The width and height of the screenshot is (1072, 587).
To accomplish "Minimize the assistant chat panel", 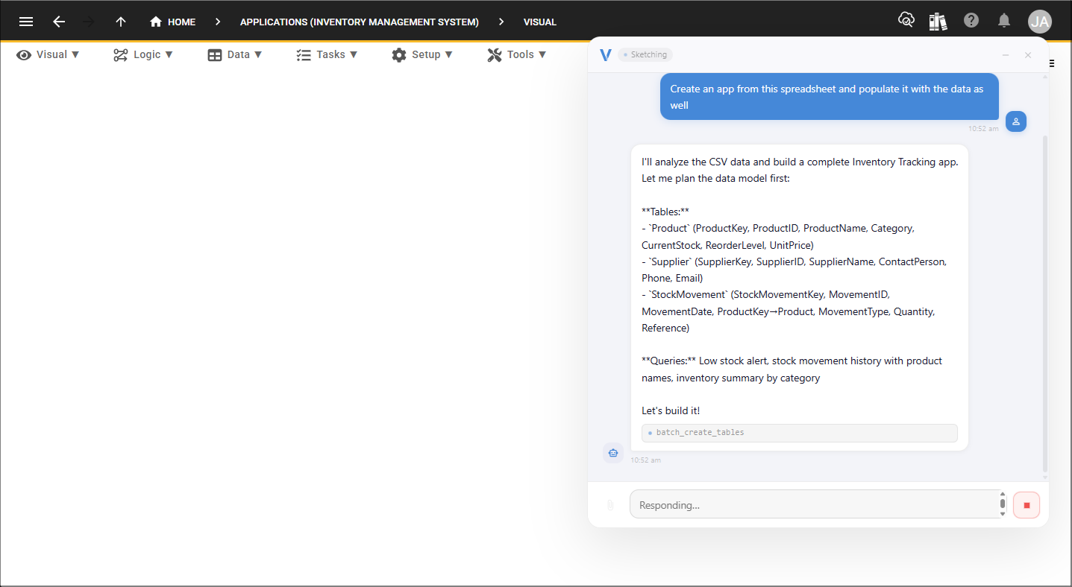I will pos(1006,55).
